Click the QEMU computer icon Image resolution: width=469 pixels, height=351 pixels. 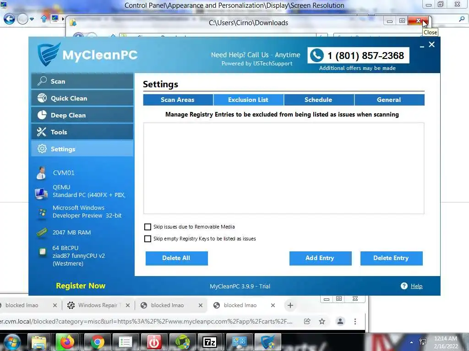[x=41, y=193]
